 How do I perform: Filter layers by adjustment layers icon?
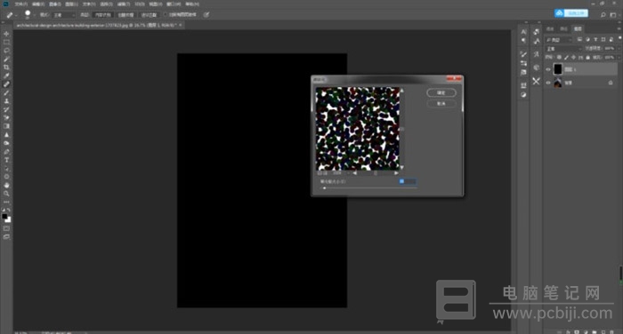tap(587, 40)
